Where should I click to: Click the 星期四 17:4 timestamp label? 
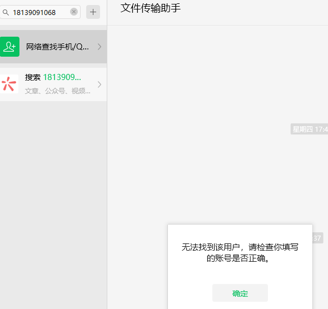point(310,129)
